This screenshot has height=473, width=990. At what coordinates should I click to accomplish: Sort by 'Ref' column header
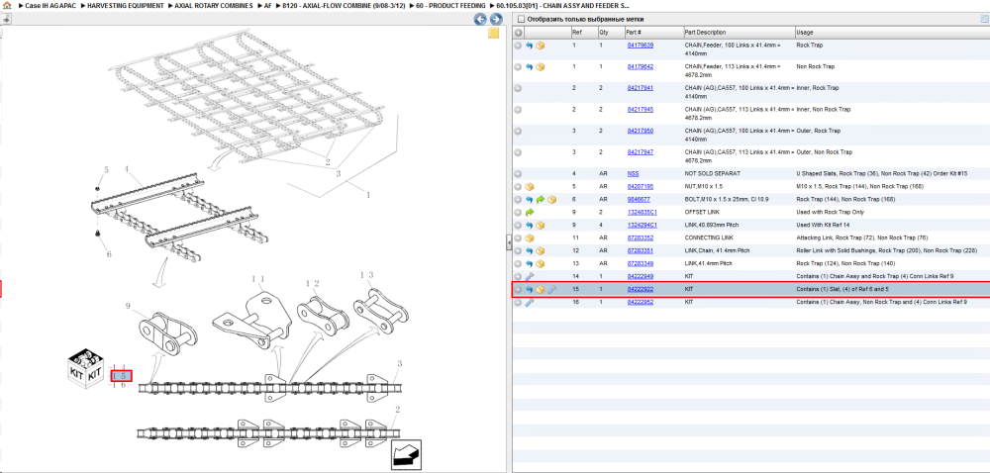click(x=583, y=33)
